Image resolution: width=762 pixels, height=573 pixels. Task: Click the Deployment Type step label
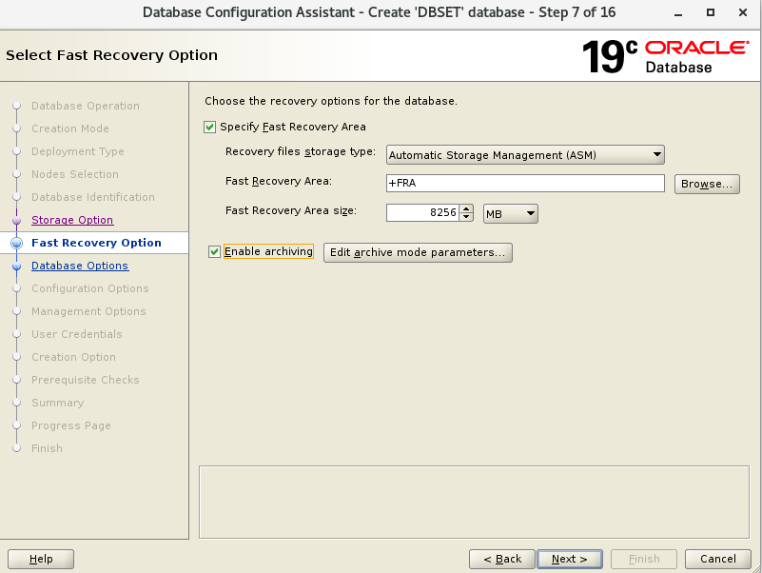[78, 151]
